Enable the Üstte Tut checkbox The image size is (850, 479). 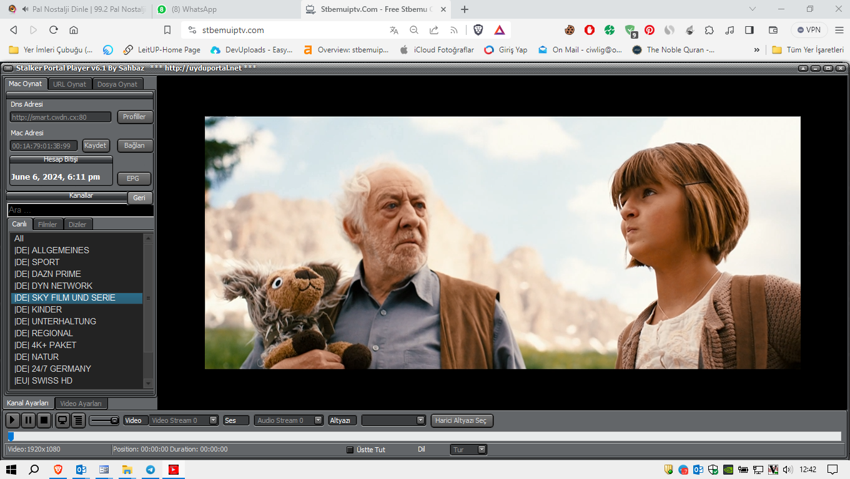click(350, 450)
